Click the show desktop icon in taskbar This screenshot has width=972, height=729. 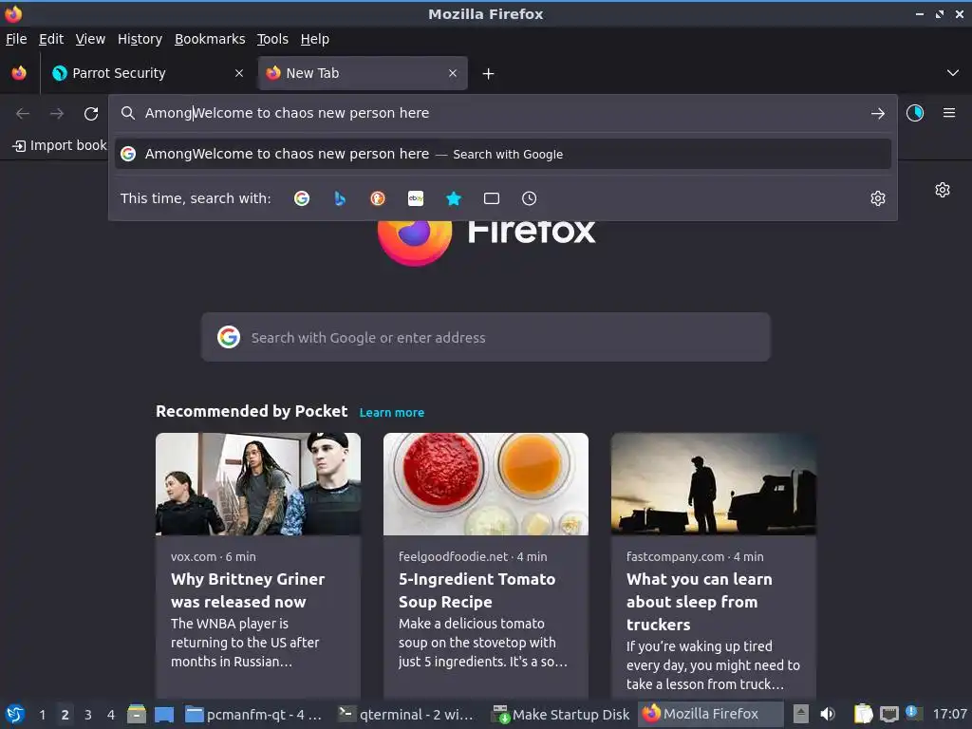[x=164, y=714]
